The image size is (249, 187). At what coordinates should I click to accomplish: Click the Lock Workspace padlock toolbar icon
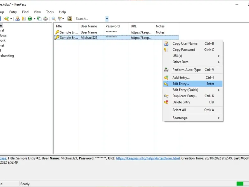pos(70,19)
